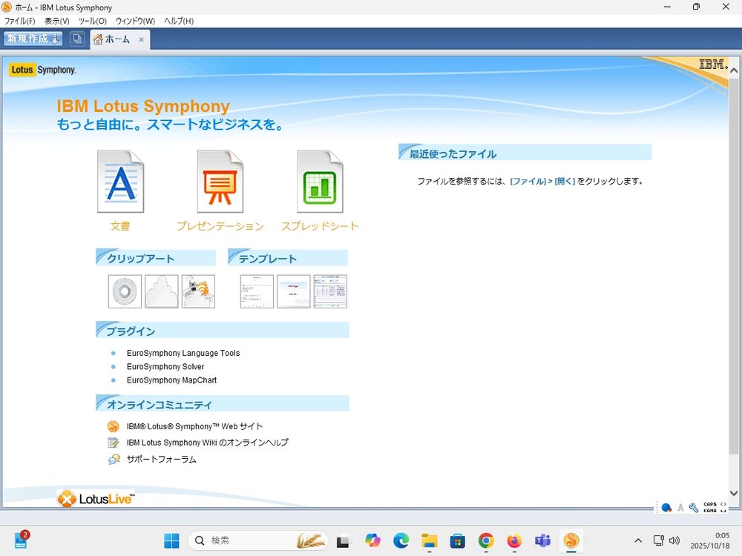The height and width of the screenshot is (556, 742).
Task: Open the 表示(V) menu
Action: tap(57, 21)
